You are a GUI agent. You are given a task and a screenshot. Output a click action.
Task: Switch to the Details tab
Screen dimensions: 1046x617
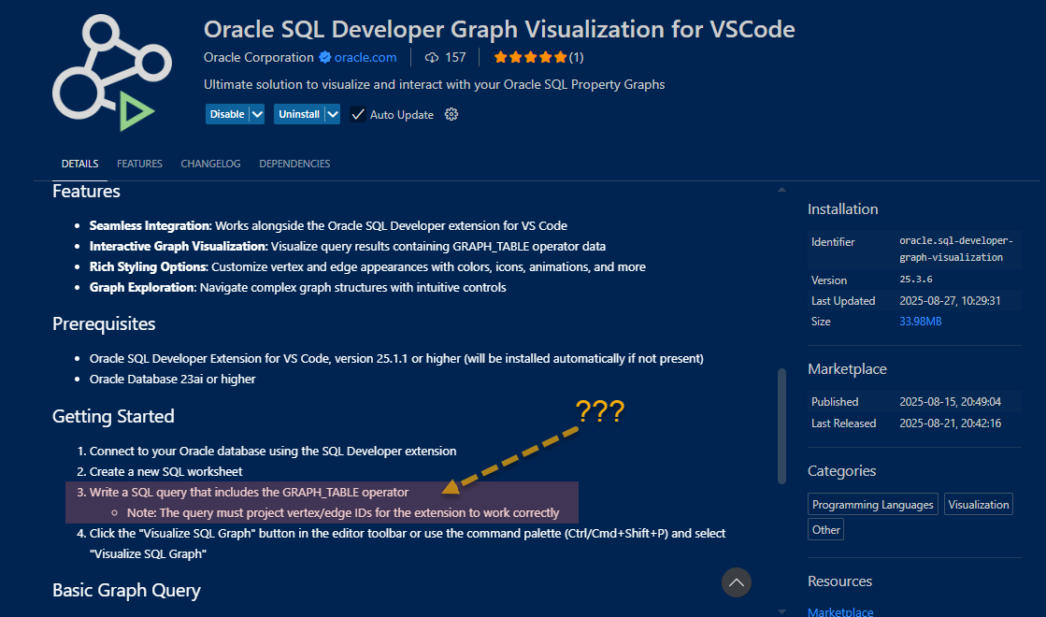click(80, 164)
